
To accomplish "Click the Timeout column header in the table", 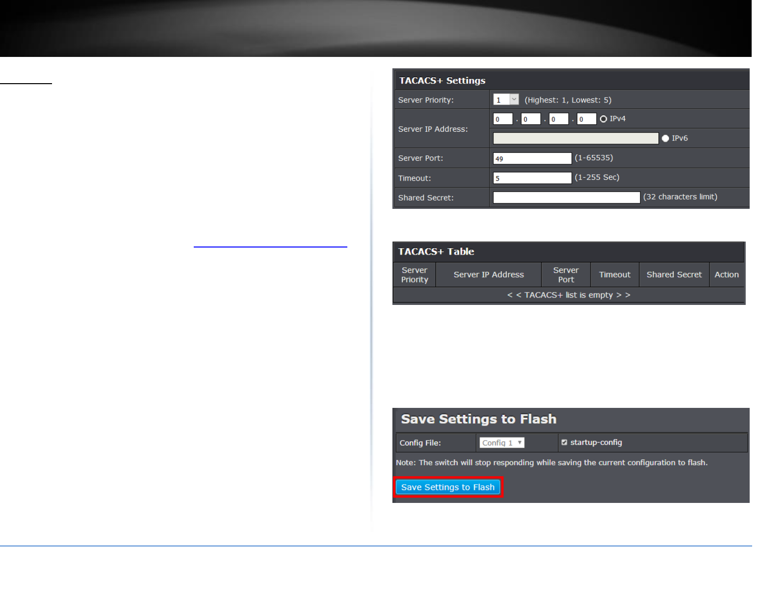I will pyautogui.click(x=615, y=275).
